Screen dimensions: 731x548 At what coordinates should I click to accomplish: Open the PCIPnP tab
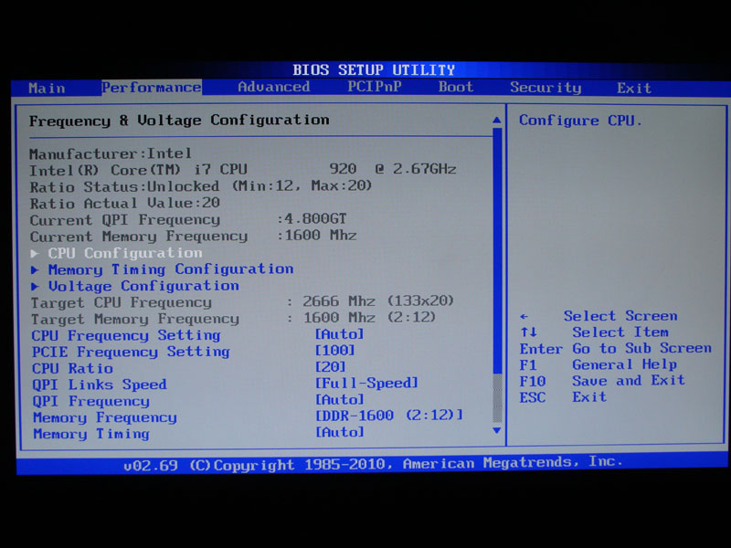375,87
